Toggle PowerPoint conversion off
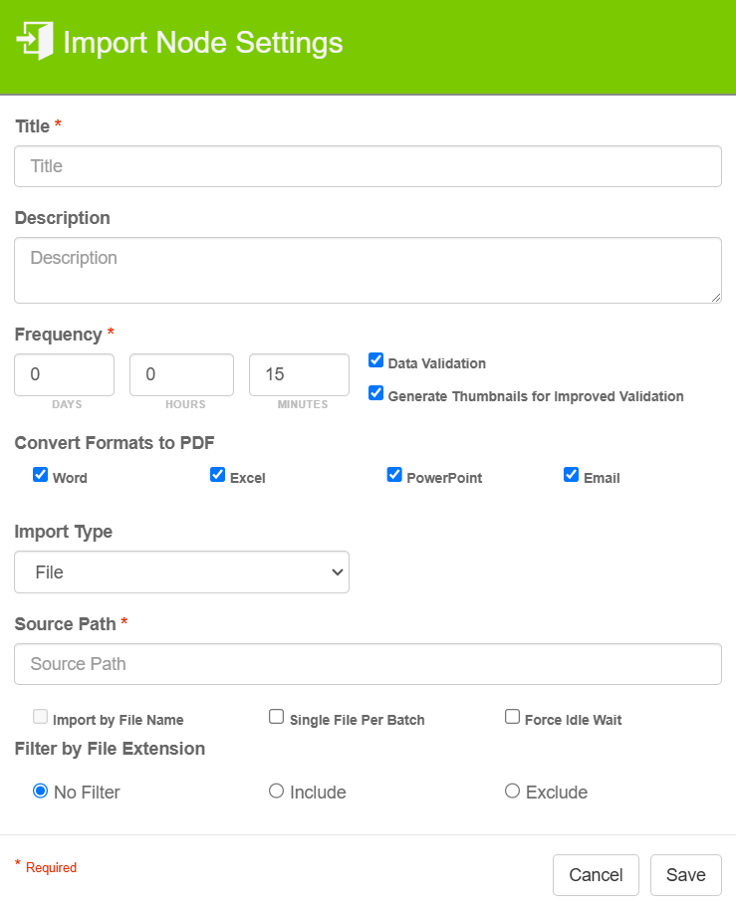This screenshot has width=736, height=912. pyautogui.click(x=394, y=474)
